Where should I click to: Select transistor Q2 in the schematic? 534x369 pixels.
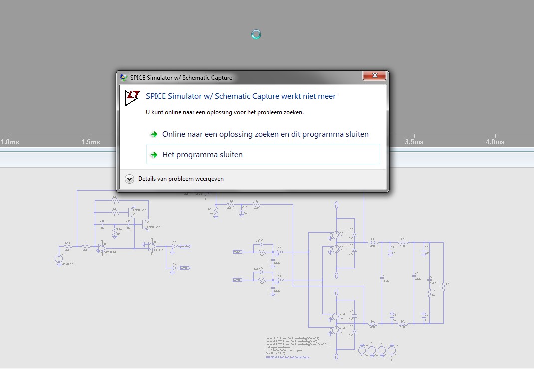point(145,225)
